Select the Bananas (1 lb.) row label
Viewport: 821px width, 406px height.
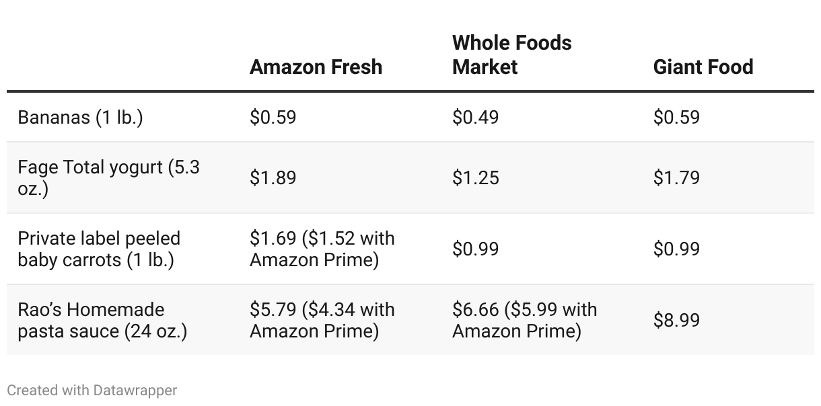pyautogui.click(x=80, y=117)
